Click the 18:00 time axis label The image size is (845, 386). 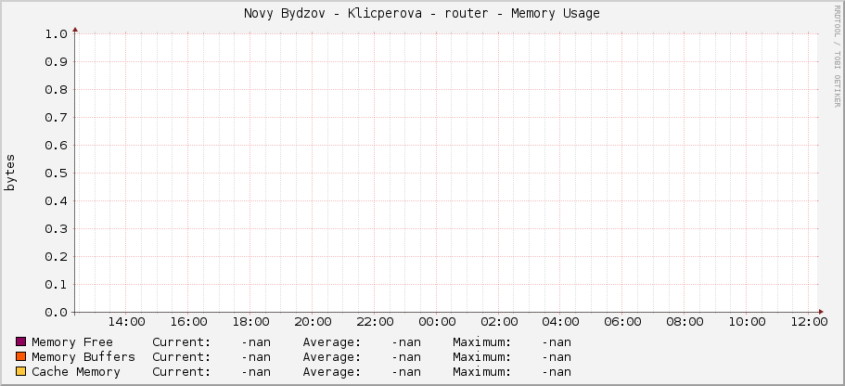click(250, 322)
